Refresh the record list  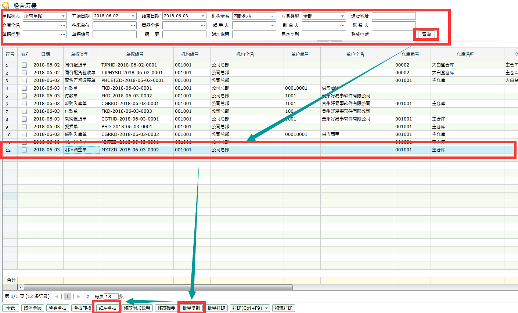click(88, 296)
